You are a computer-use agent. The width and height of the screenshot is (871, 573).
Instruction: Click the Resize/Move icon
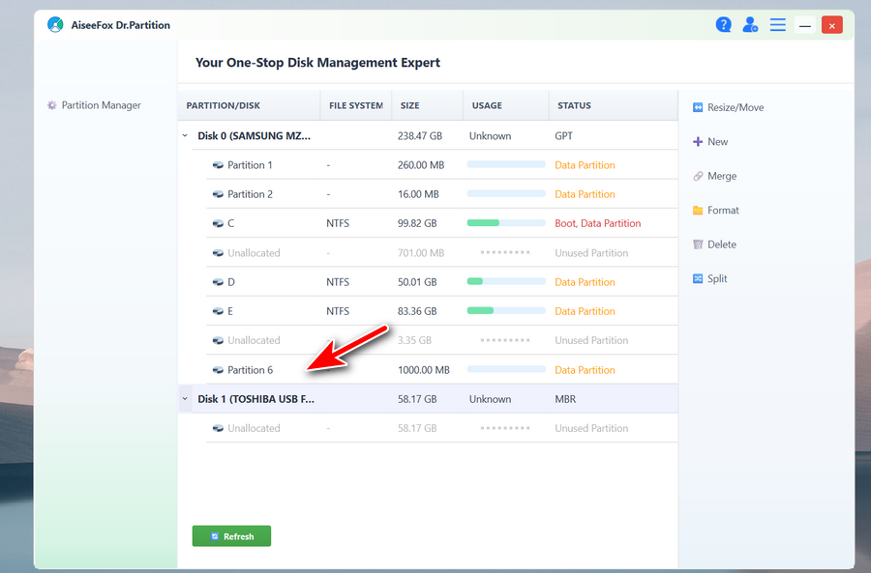coord(698,107)
